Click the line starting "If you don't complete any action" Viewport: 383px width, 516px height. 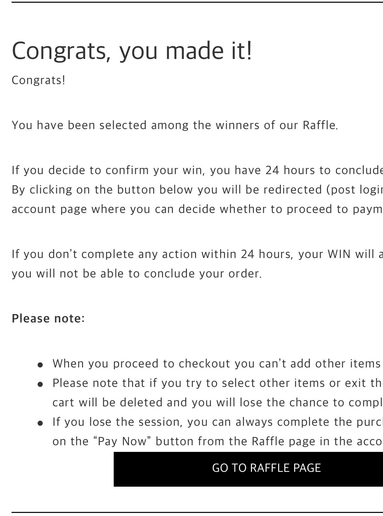point(197,254)
